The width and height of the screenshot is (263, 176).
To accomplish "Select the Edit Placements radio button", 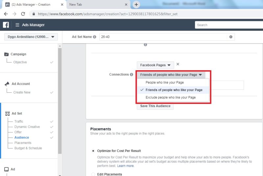I will click(93, 174).
